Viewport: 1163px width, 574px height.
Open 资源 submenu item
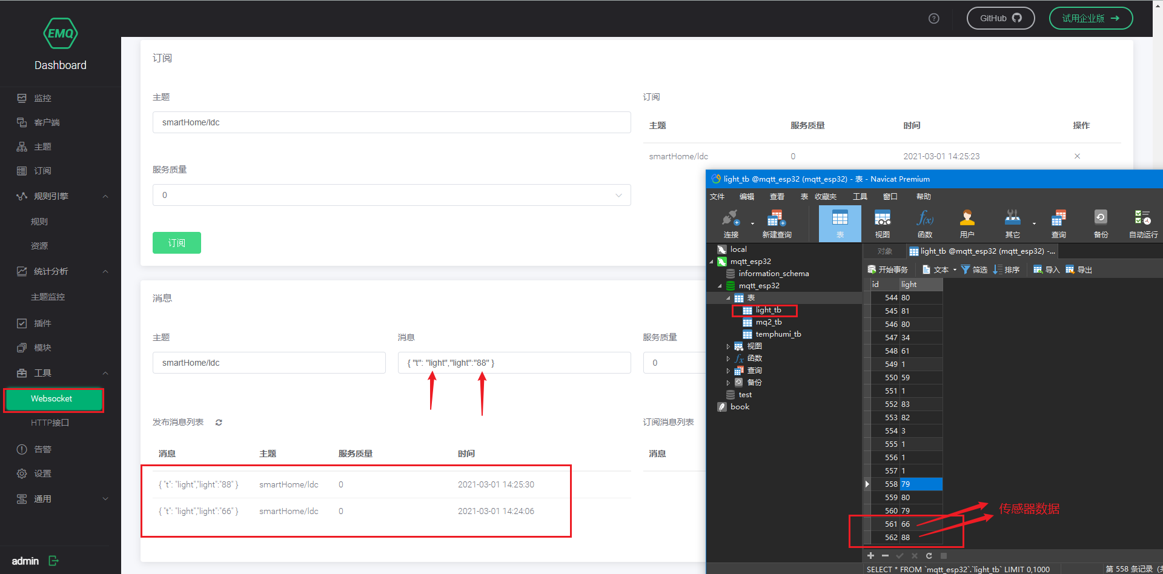coord(39,246)
